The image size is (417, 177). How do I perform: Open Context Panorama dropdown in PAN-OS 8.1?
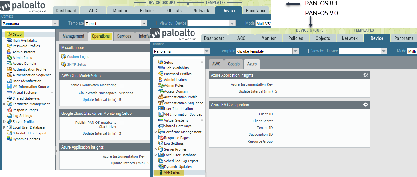(x=55, y=23)
